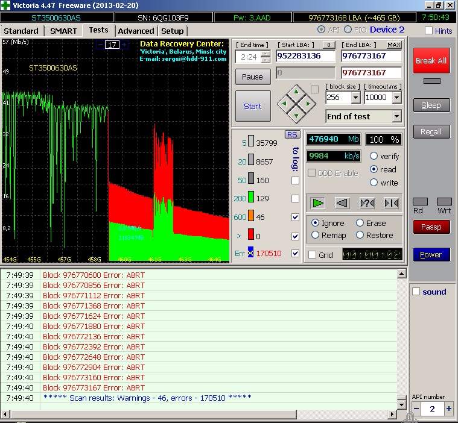The image size is (458, 423).
Task: Choose the Remap radio option
Action: point(315,235)
